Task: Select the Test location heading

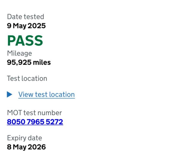Action: 27,78
